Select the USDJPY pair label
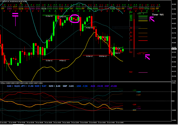The image size is (178, 125). point(158,7)
